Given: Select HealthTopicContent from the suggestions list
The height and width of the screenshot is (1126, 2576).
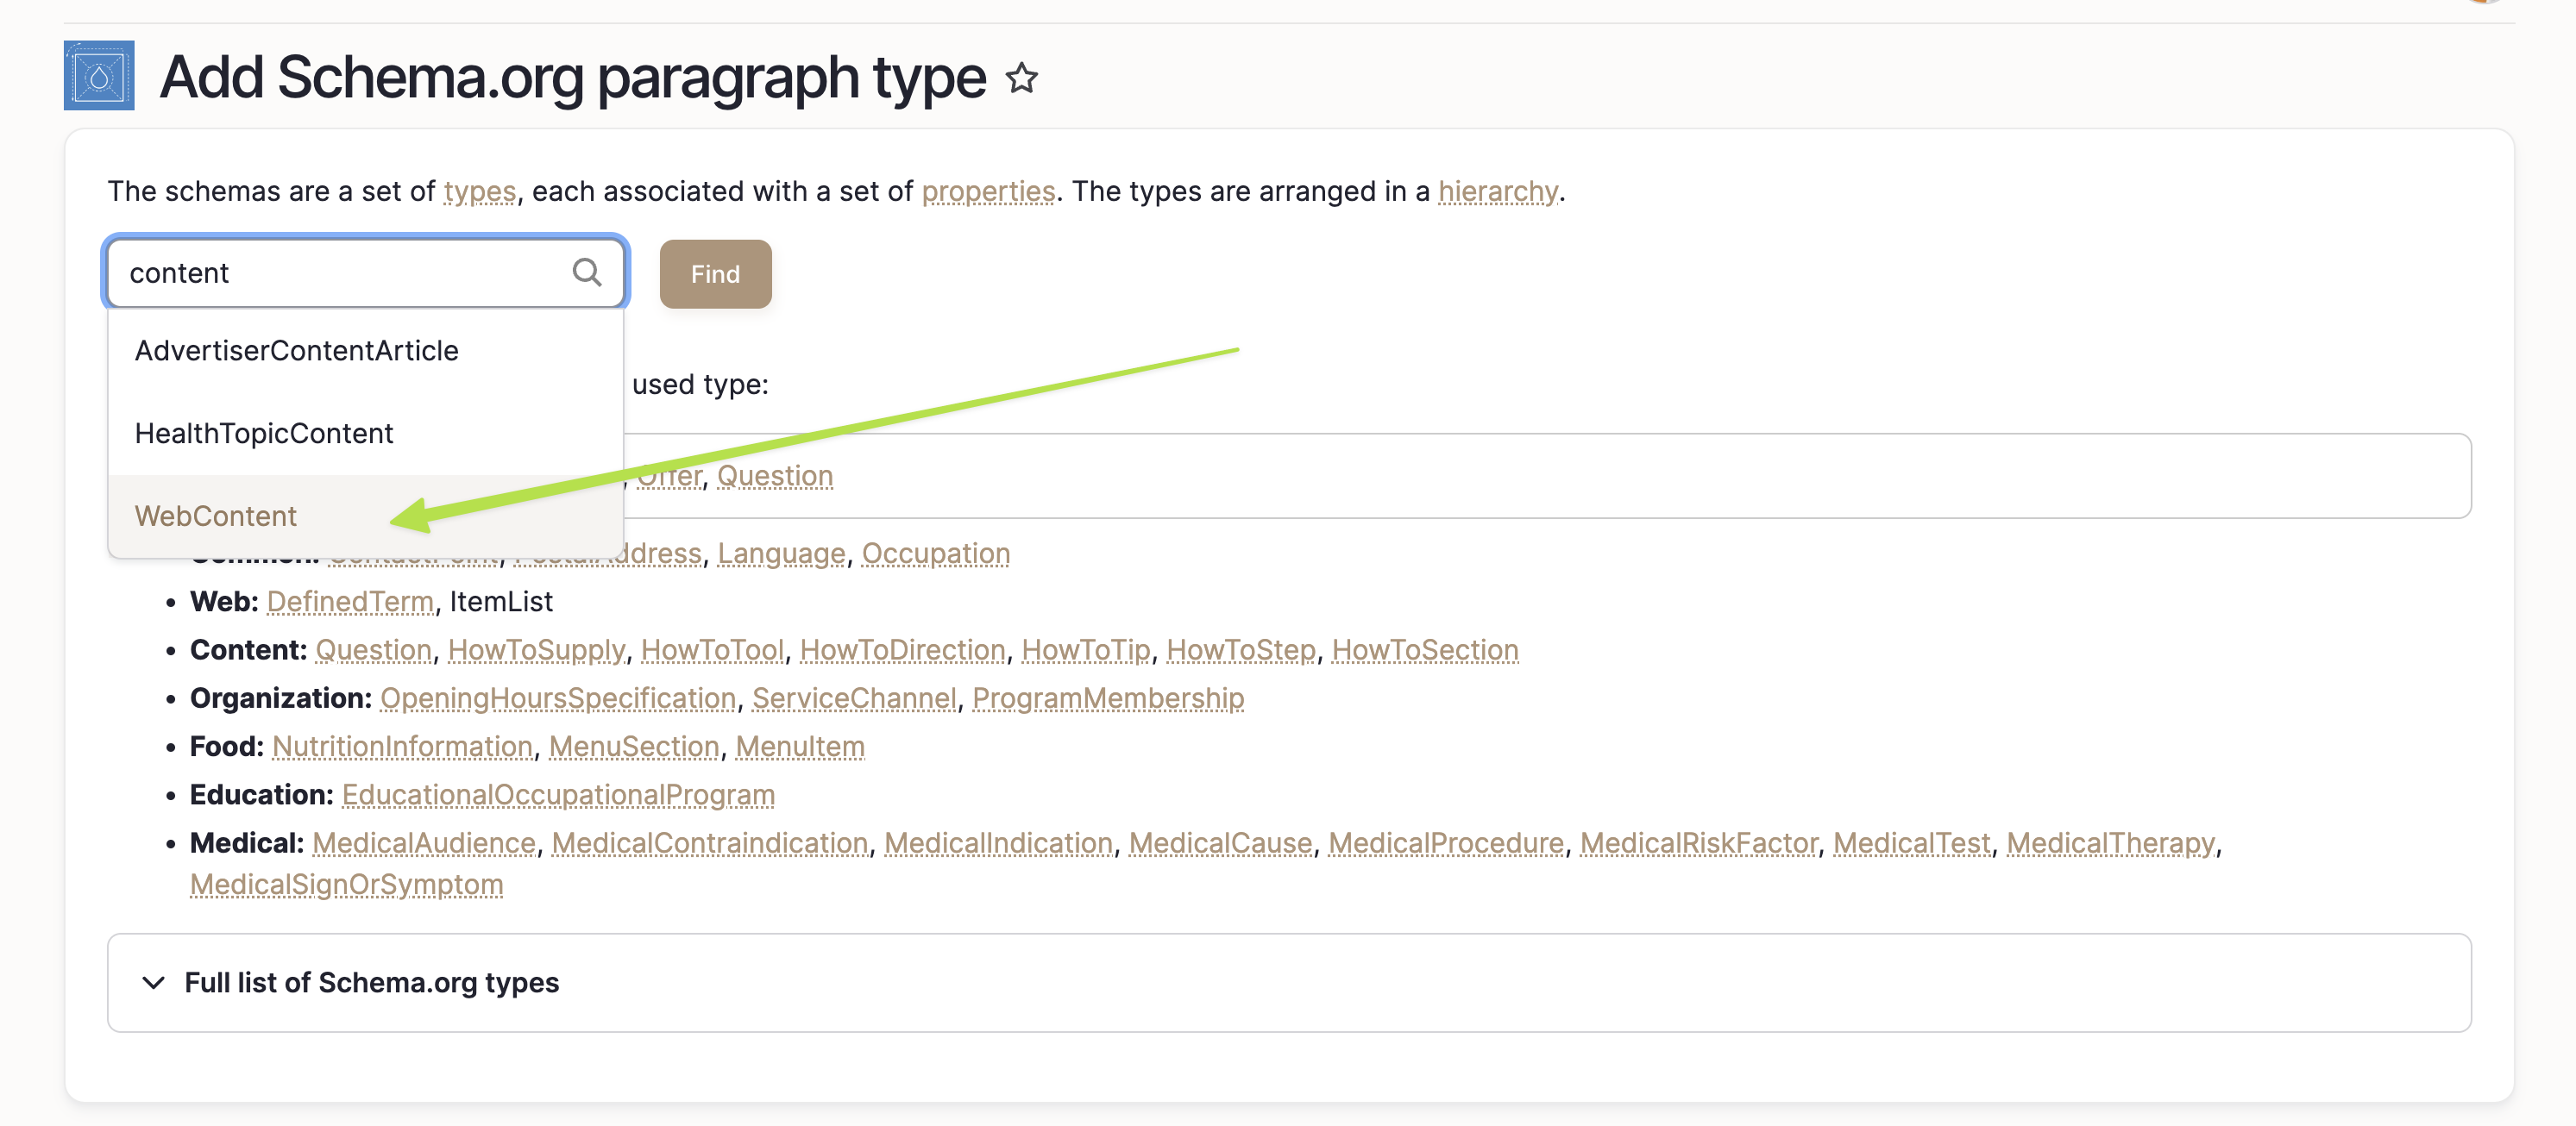Looking at the screenshot, I should pos(264,433).
